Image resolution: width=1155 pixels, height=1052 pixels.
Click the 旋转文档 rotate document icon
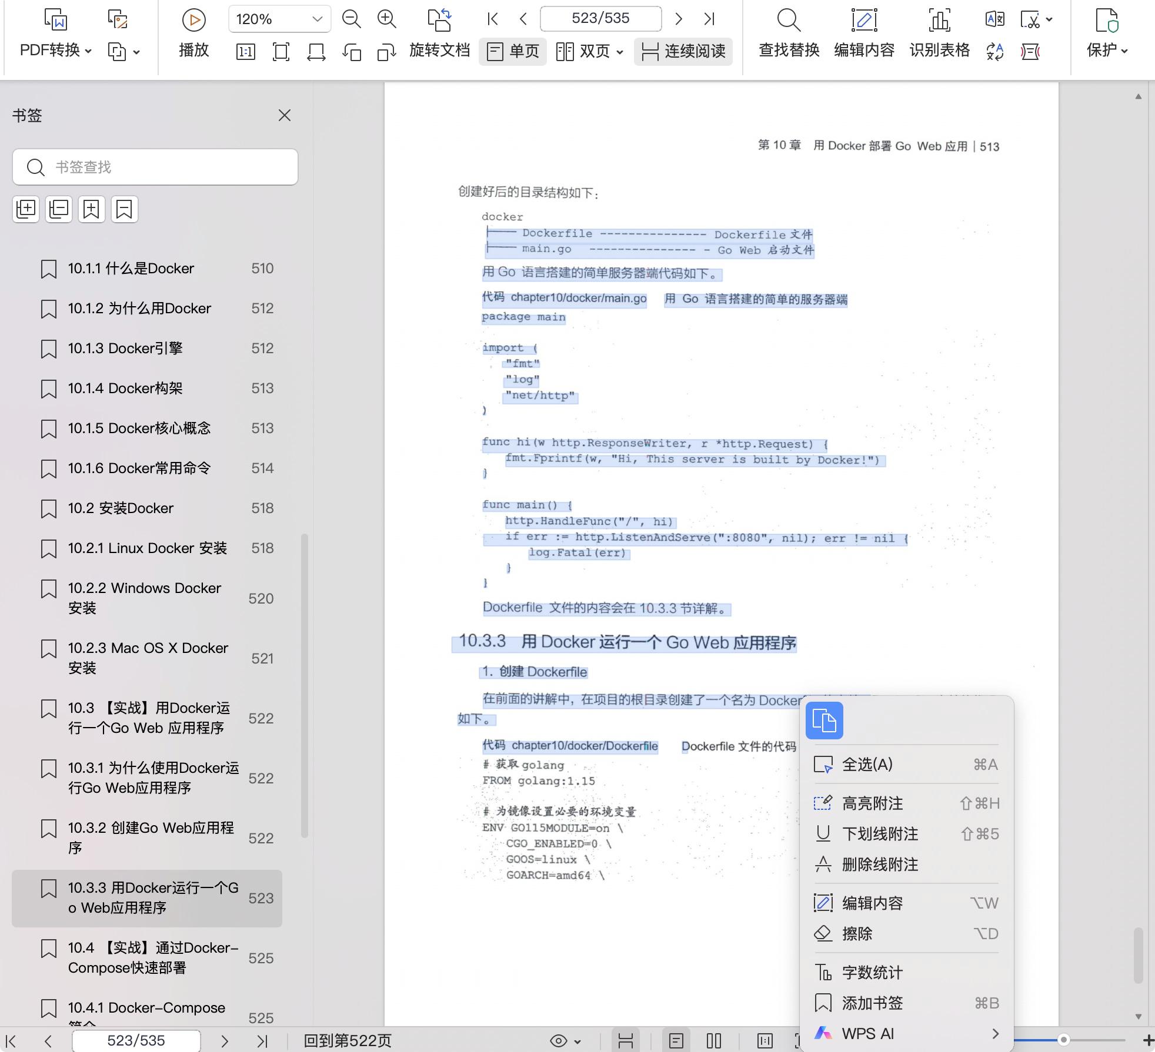tap(439, 19)
